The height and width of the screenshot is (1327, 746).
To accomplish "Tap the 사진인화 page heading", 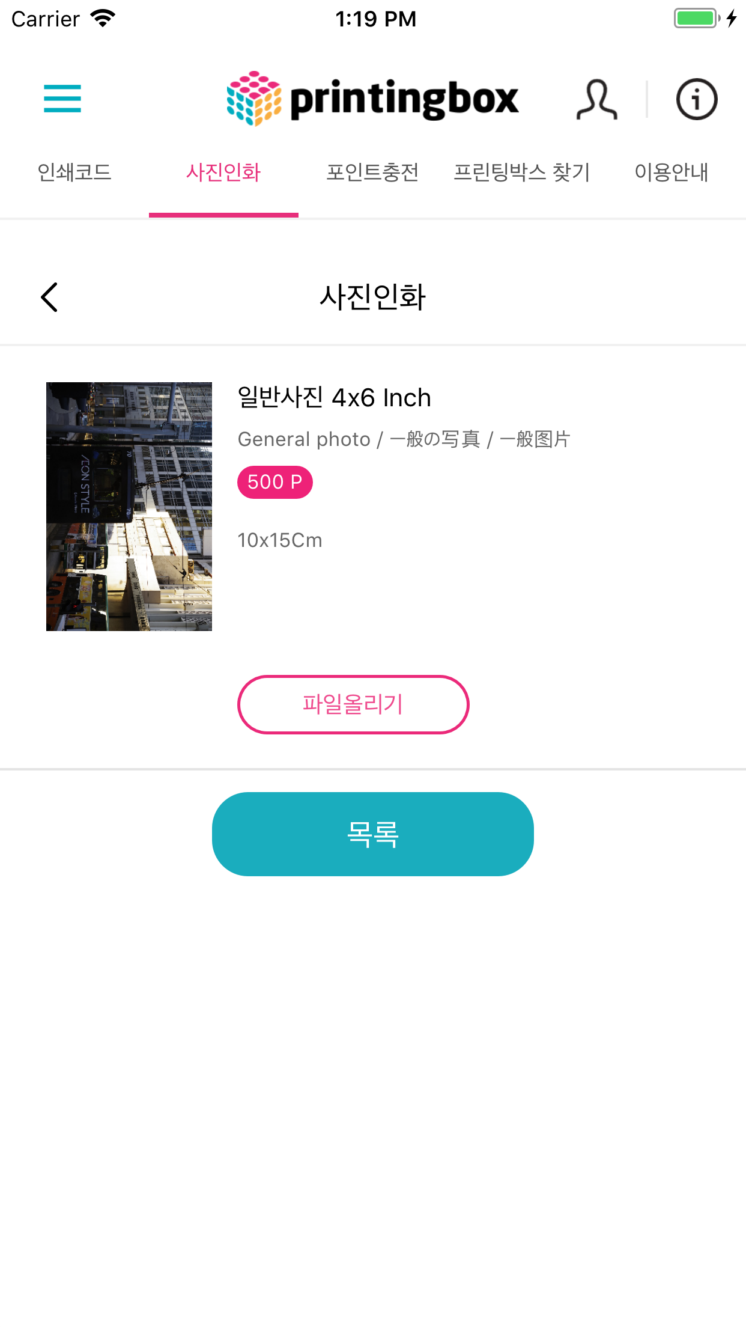I will (372, 297).
